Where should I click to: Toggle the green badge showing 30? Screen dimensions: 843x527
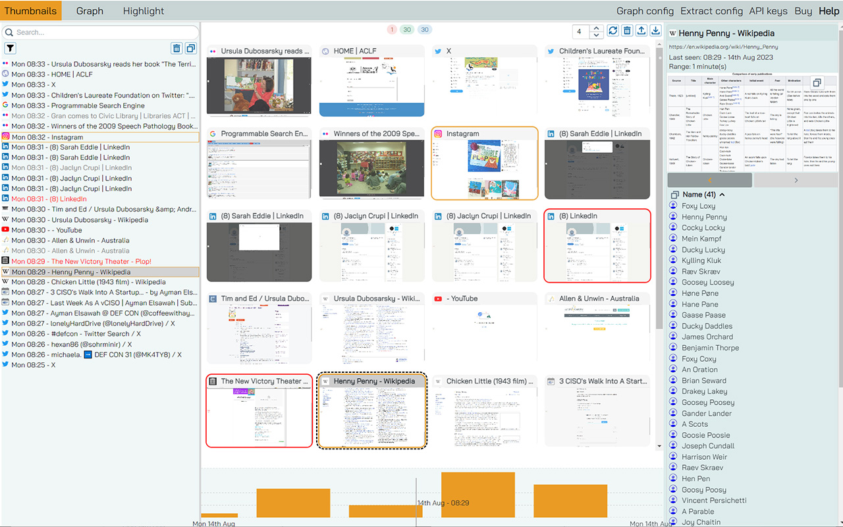pos(408,30)
